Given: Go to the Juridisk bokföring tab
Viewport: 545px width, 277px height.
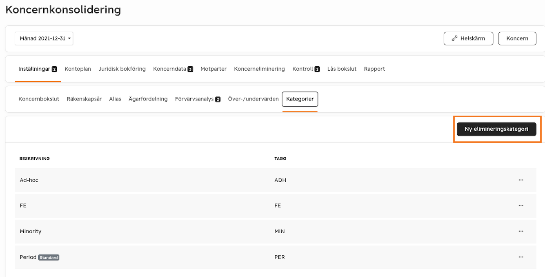Looking at the screenshot, I should coord(122,69).
